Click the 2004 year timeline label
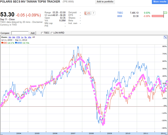The image size is (168, 135). pyautogui.click(x=19, y=133)
